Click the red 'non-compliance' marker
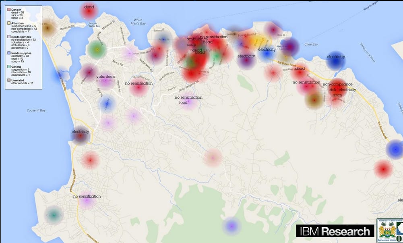 (x=337, y=89)
